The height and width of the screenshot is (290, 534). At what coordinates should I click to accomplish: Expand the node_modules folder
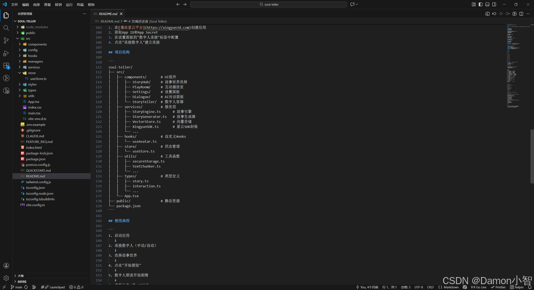pos(52,27)
